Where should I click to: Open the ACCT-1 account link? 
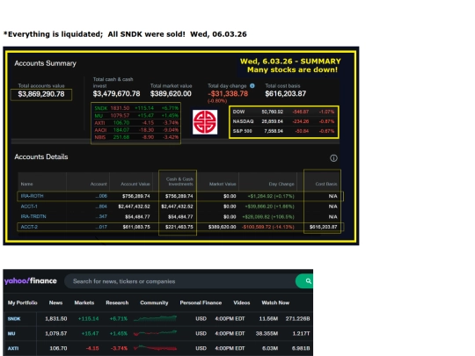point(29,207)
